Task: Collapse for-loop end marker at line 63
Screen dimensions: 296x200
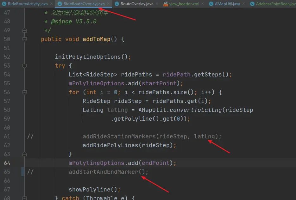Action: pos(25,154)
